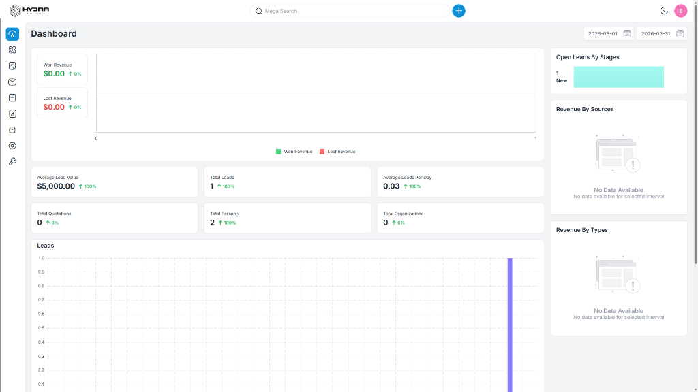
Task: Click the Dashboard page heading
Action: click(54, 34)
